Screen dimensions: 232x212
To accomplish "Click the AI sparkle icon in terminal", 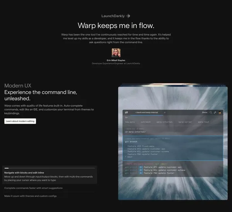I will [215, 113].
